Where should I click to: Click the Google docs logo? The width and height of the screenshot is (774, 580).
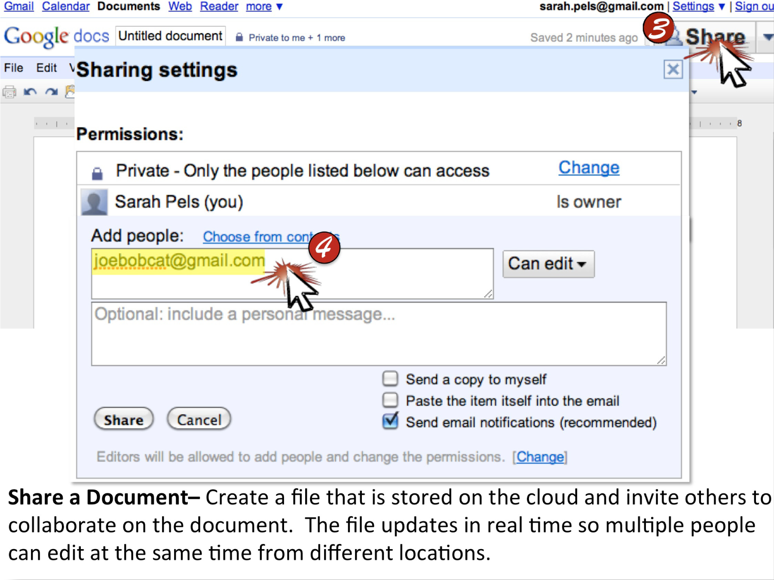(56, 36)
